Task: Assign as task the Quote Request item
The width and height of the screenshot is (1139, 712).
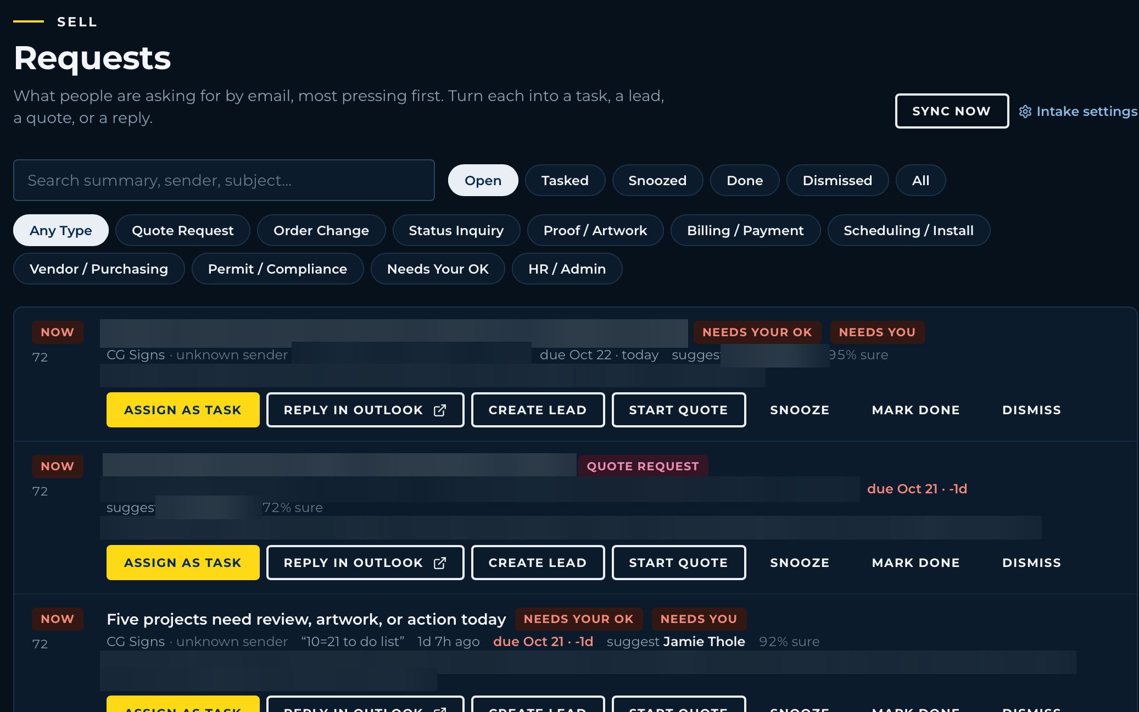Action: pos(183,563)
